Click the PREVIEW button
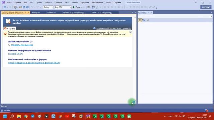 point(206,7)
